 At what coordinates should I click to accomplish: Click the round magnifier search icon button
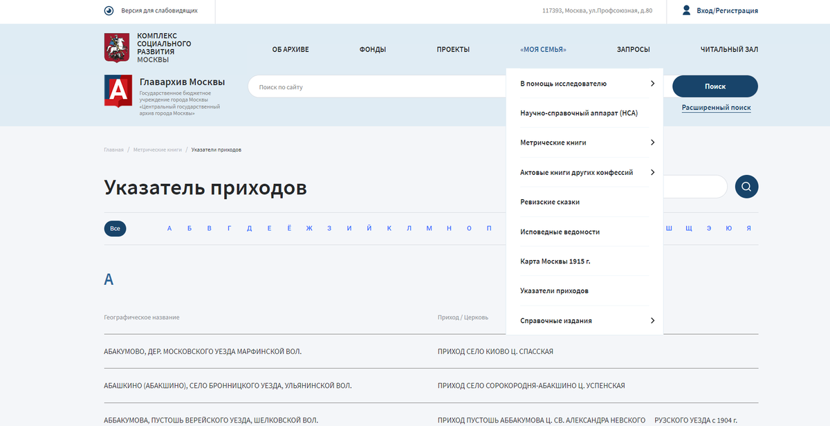pos(747,187)
